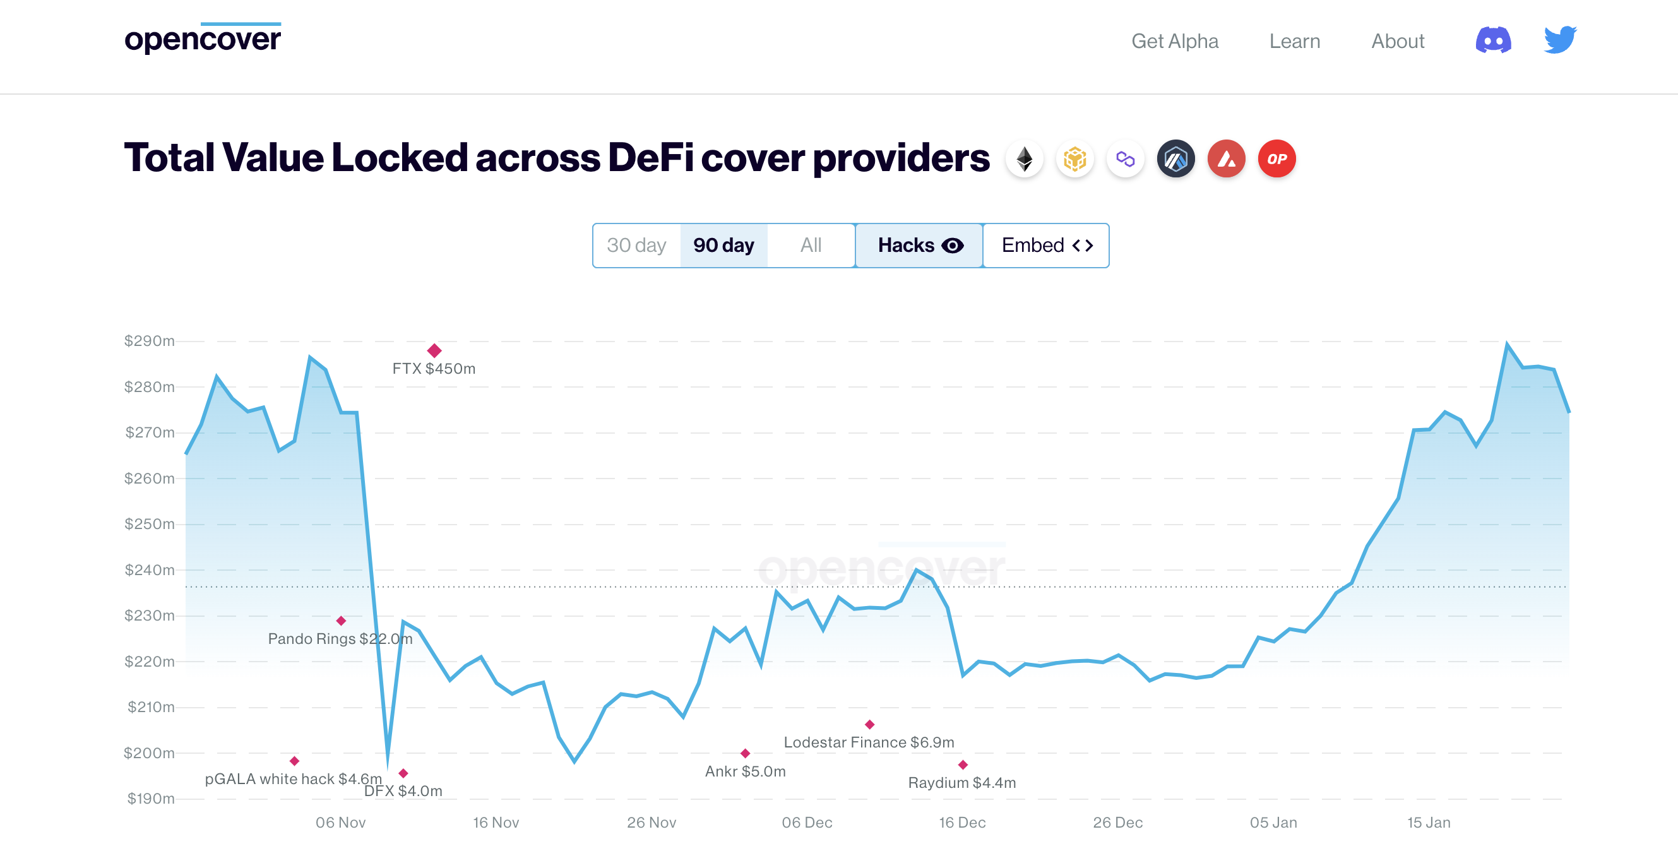
Task: Click the $190m y-axis label
Action: coord(150,799)
